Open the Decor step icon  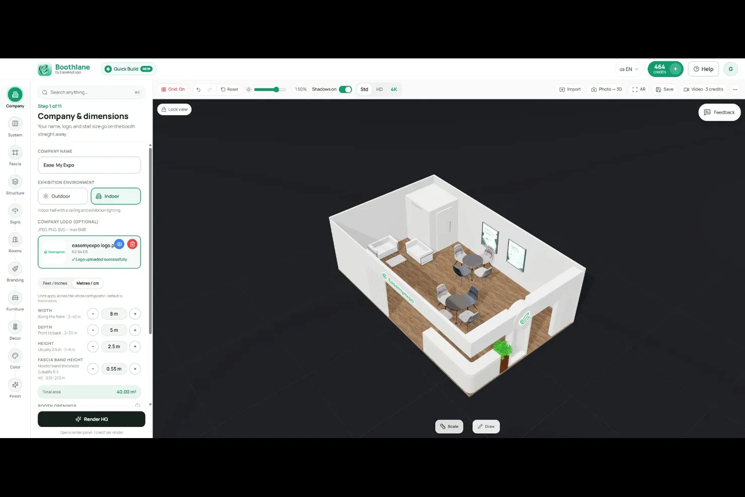pyautogui.click(x=15, y=327)
